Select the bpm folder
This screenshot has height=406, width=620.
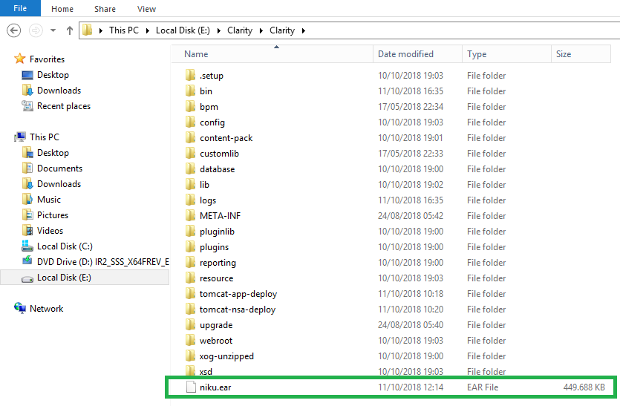pyautogui.click(x=209, y=107)
